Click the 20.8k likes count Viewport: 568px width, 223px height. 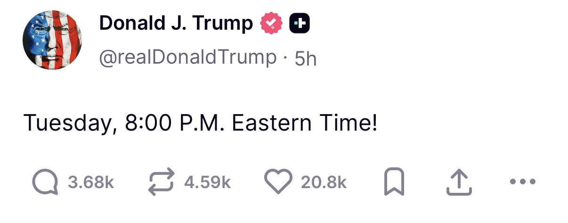(x=324, y=182)
